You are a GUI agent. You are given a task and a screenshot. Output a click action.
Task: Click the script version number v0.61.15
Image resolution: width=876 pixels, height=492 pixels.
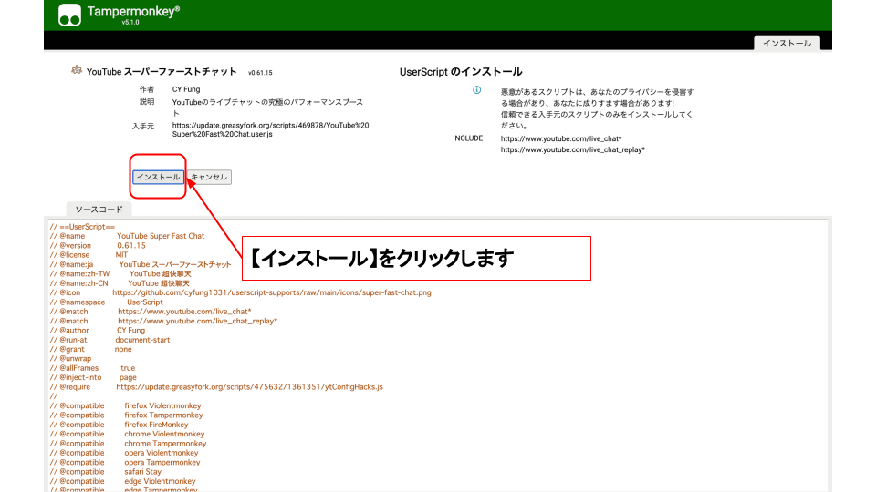point(260,72)
